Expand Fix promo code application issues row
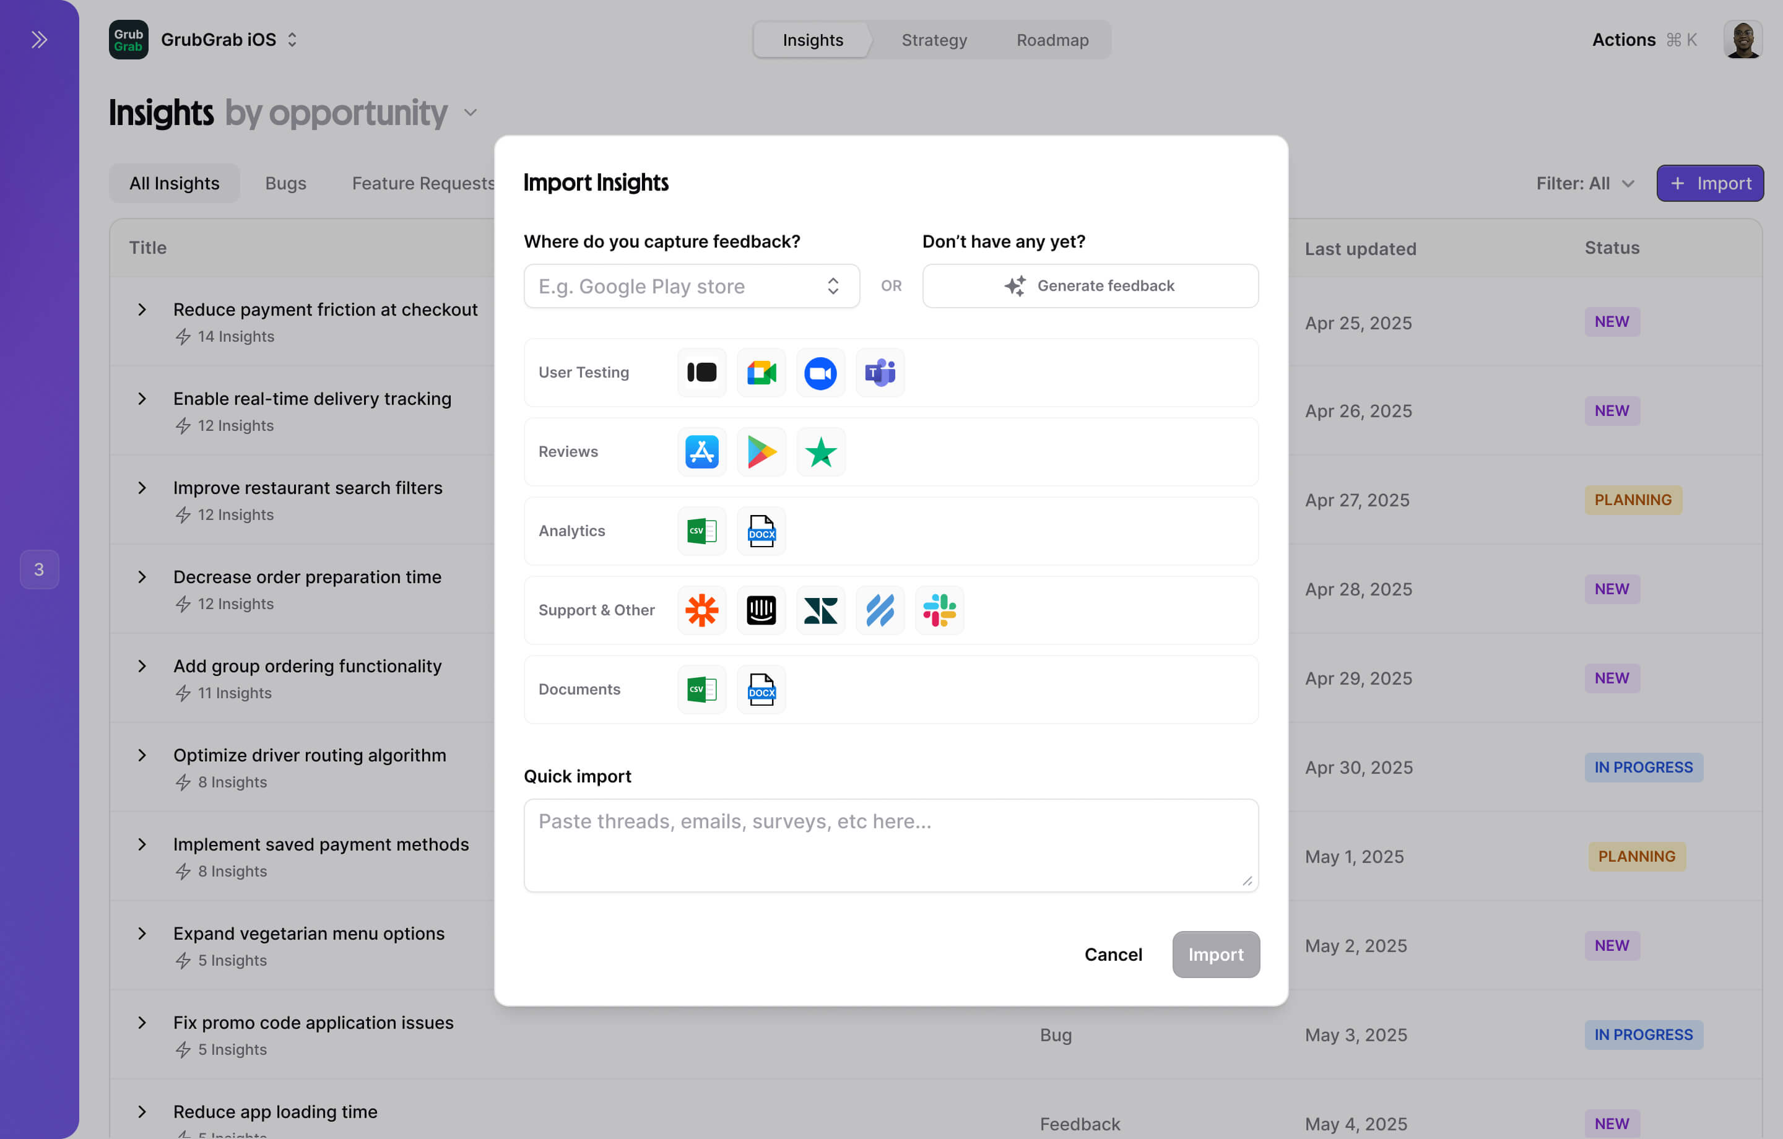The image size is (1783, 1139). (x=142, y=1023)
